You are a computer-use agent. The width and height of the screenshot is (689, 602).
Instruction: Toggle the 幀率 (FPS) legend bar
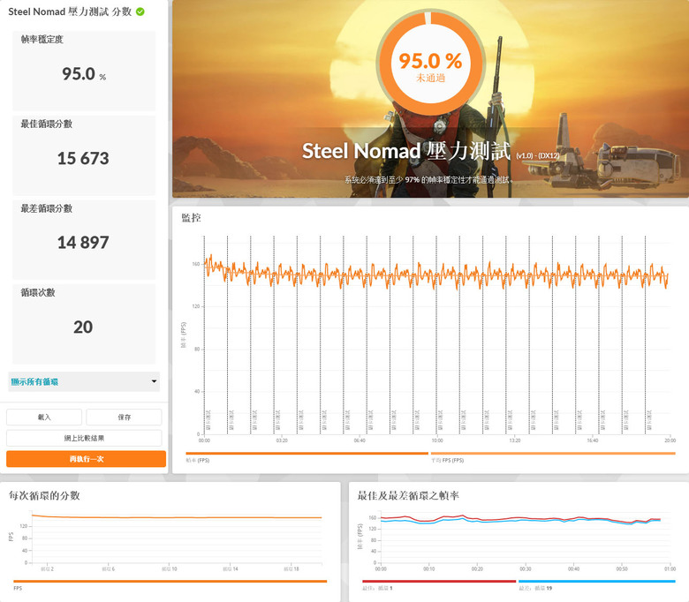coord(307,454)
